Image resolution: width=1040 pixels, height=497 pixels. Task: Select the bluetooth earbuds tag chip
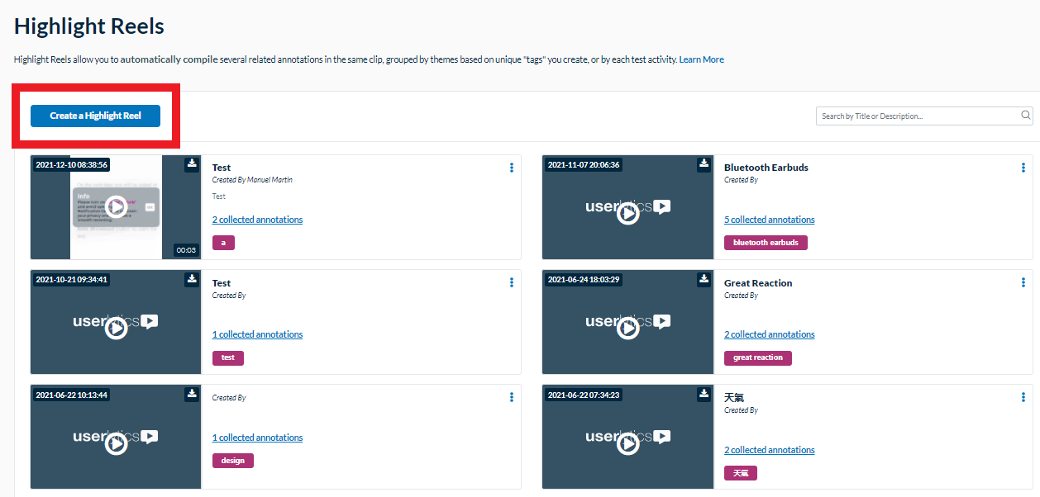pos(765,242)
